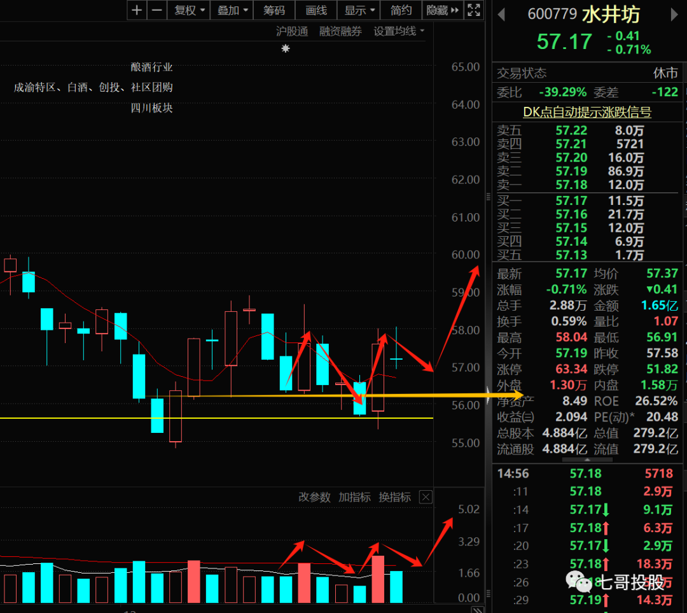Click 卖二 volume 86.9万
687x613 pixels.
point(626,171)
